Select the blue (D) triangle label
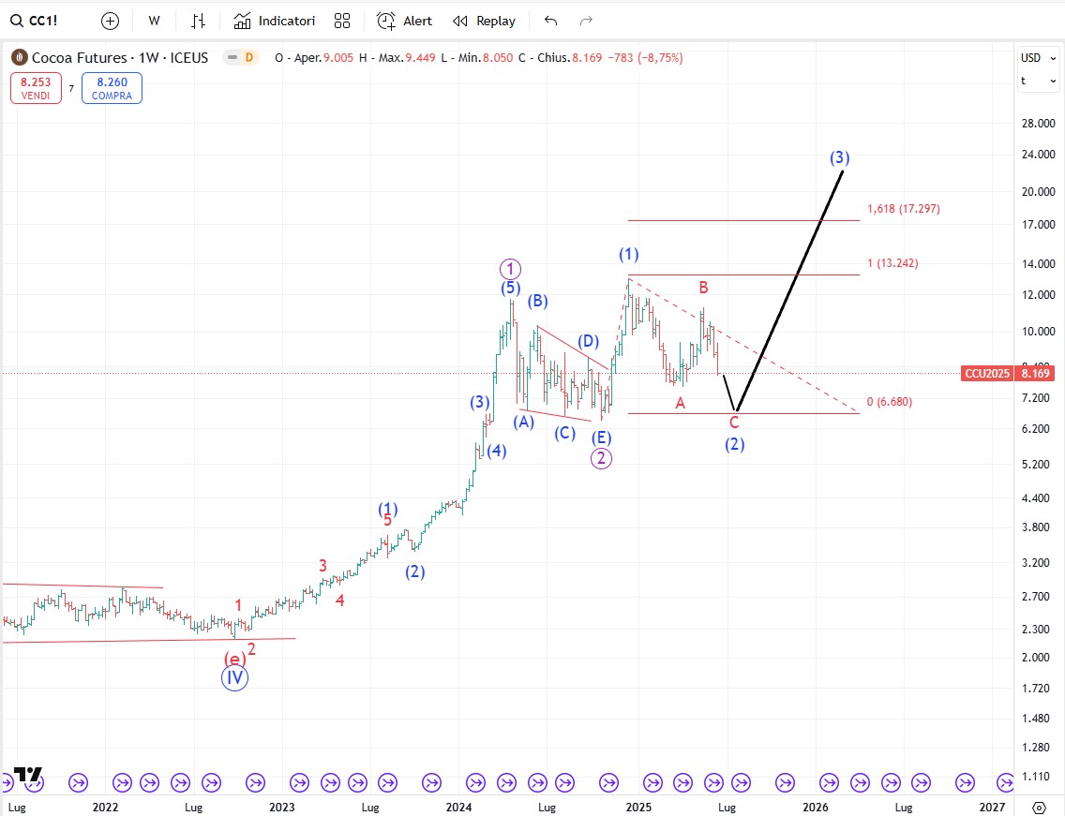Image resolution: width=1065 pixels, height=816 pixels. (588, 341)
